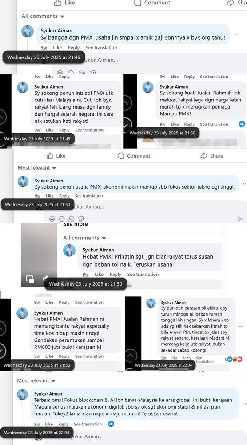Click blue like reaction under 'Terbaik pmx' comment
This screenshot has width=247, height=445.
point(111,424)
